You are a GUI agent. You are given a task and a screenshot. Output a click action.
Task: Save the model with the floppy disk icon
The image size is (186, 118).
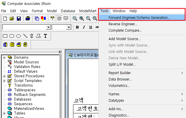[19, 19]
